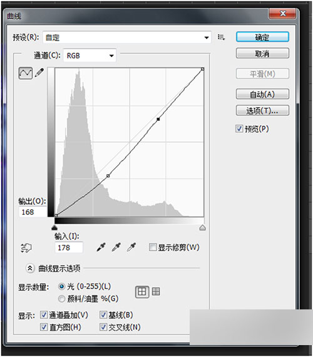Activate the on-image adjustment hand tool
This screenshot has height=357, width=313.
26,248
